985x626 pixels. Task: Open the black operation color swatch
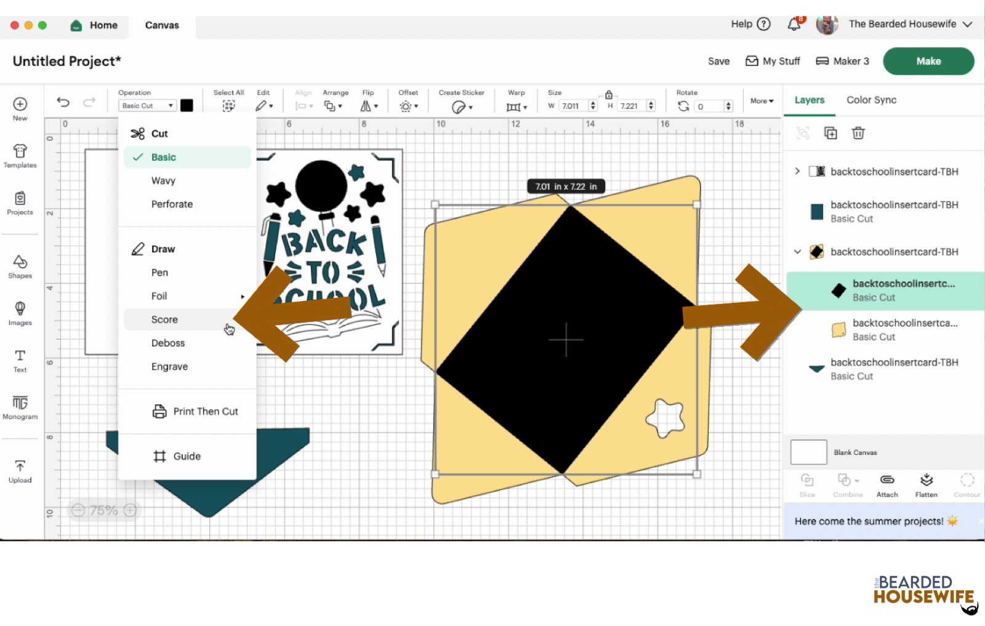pyautogui.click(x=187, y=105)
